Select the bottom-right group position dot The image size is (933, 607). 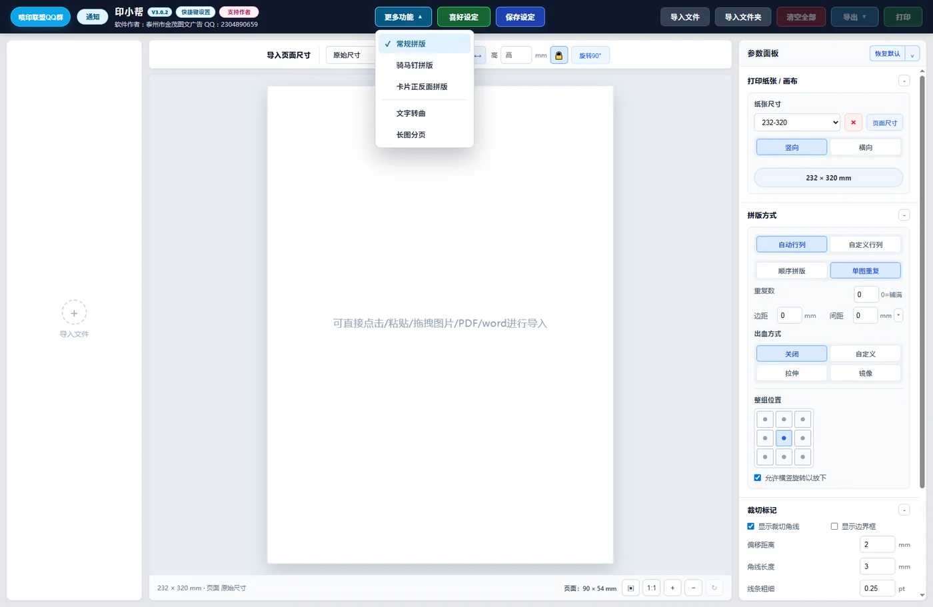(x=802, y=457)
